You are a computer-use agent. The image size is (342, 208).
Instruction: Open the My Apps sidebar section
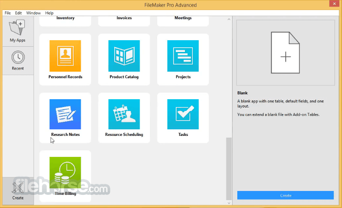click(17, 31)
